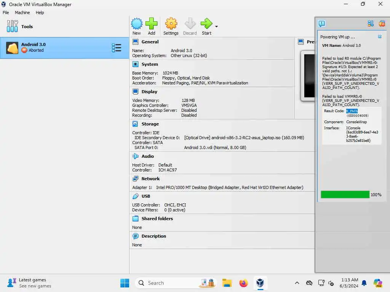Image resolution: width=390 pixels, height=292 pixels.
Task: Open the Windows Start menu
Action: pos(125,283)
